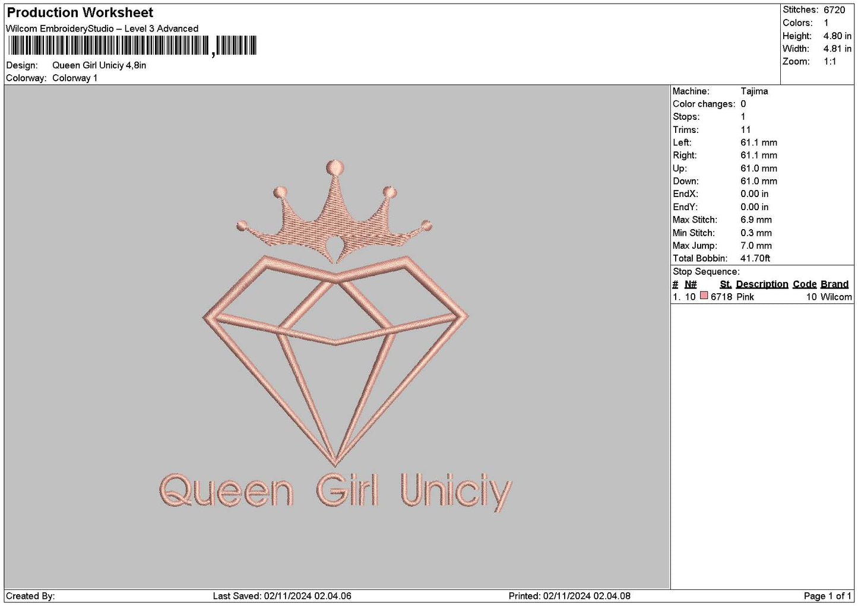Click the 'Stop Sequence:' label

[706, 272]
